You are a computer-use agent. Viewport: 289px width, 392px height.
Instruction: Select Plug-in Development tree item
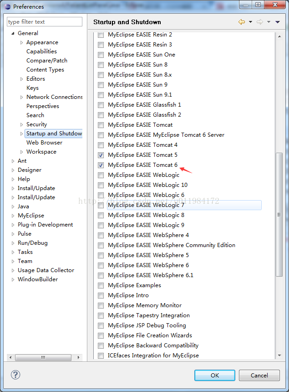[45, 225]
